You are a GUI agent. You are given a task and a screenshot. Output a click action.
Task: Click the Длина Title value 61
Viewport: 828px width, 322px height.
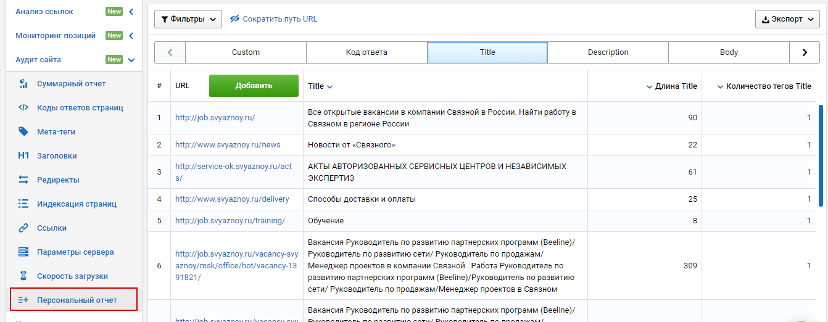[693, 172]
